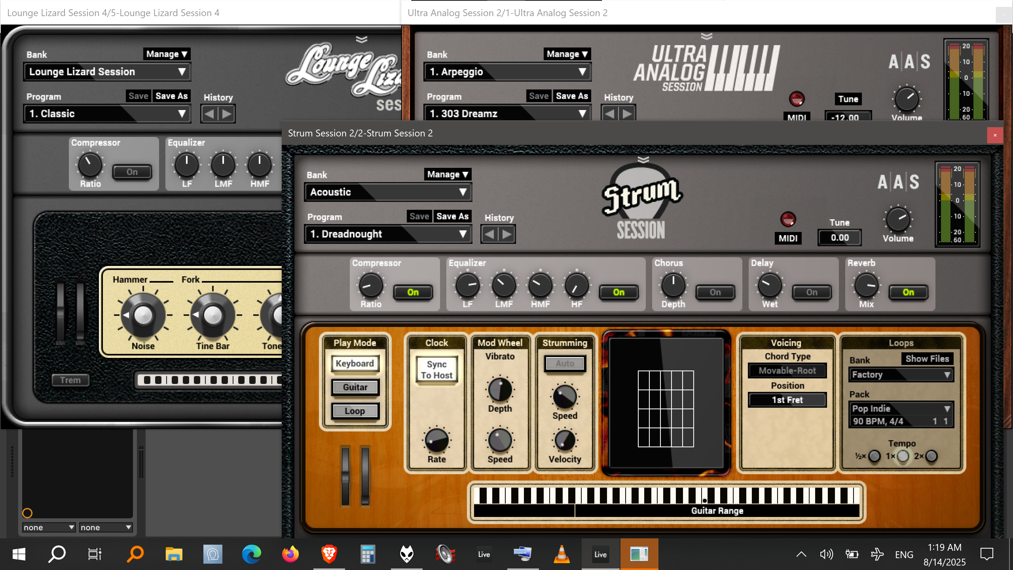This screenshot has width=1013, height=570.
Task: Open Manage menu in Strum Session
Action: tap(447, 174)
